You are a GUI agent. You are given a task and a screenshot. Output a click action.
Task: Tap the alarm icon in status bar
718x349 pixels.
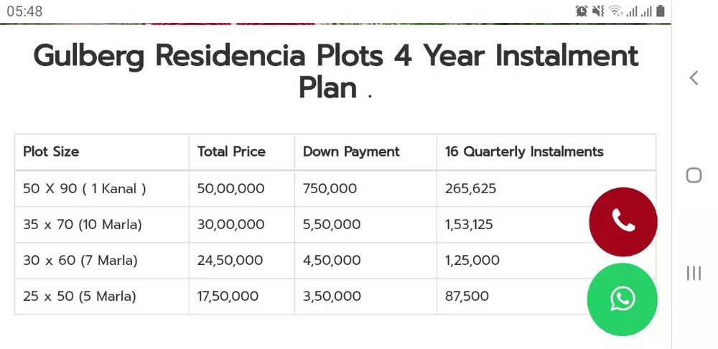click(582, 11)
